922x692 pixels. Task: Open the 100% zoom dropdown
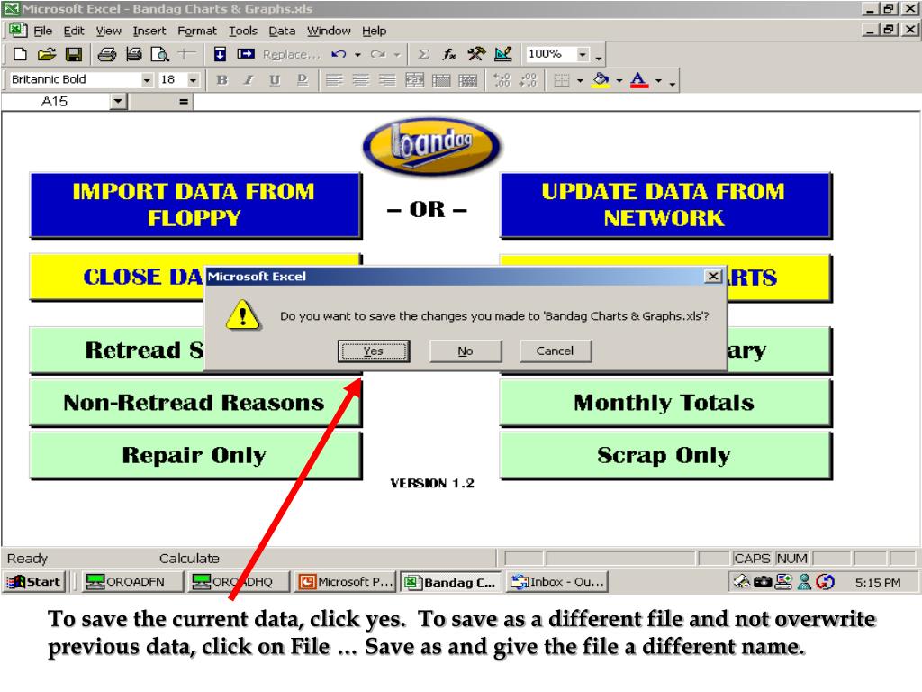tap(583, 55)
